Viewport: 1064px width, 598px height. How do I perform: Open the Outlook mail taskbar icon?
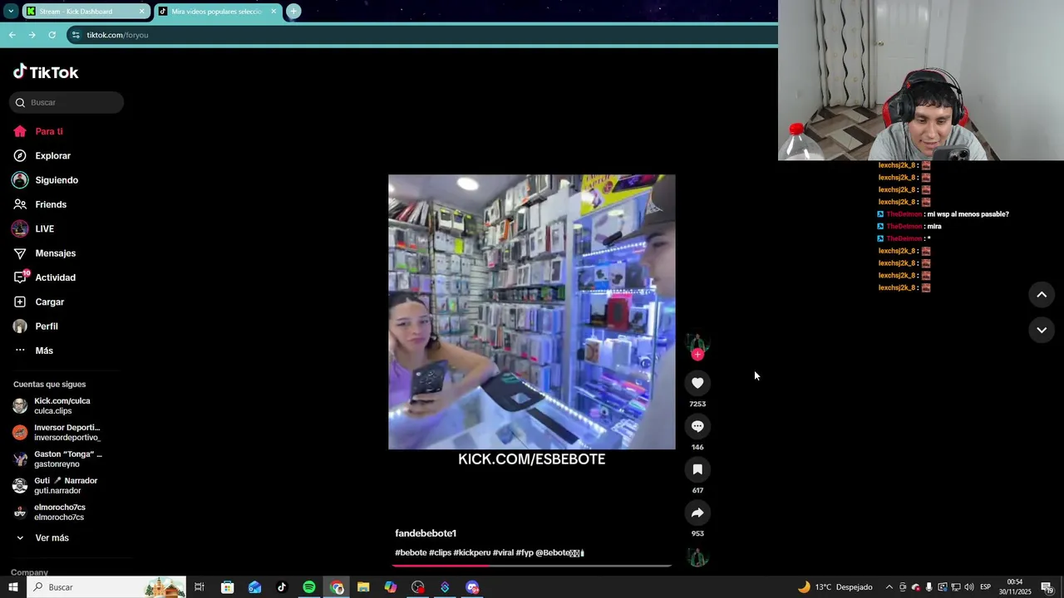coord(254,587)
